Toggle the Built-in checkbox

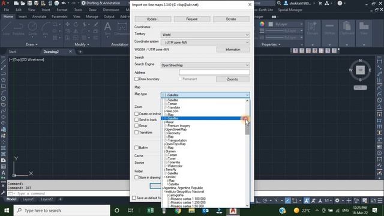tap(136, 148)
